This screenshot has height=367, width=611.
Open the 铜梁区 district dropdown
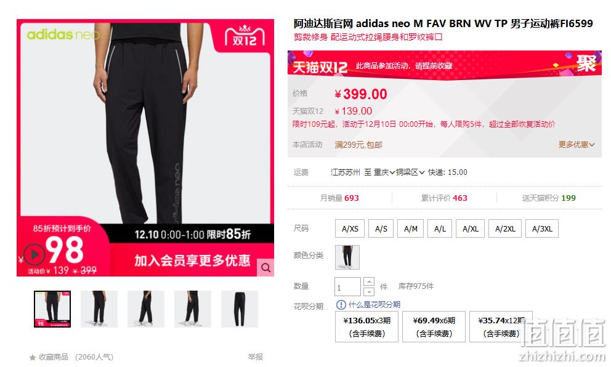(x=410, y=172)
